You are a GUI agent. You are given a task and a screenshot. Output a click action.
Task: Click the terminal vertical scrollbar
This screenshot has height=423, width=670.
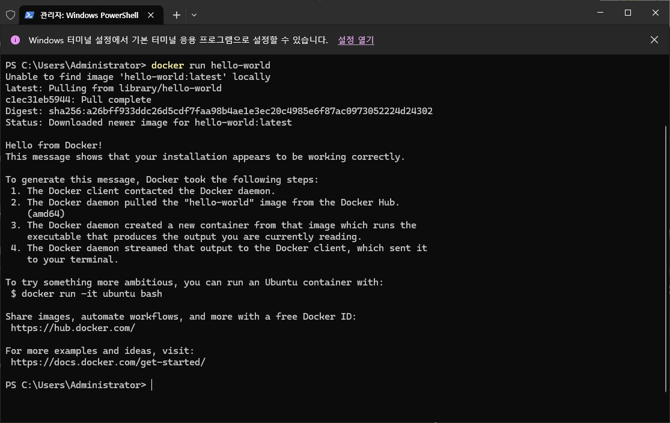tap(666, 258)
